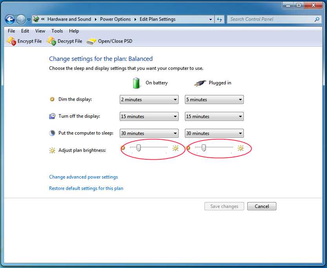The width and height of the screenshot is (327, 268).
Task: Minimize the Power Options window
Action: click(288, 5)
